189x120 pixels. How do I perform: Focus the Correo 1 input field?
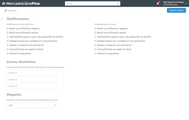31,73
